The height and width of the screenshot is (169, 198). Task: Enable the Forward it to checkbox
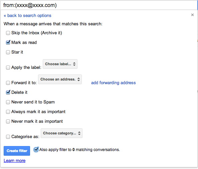8,83
